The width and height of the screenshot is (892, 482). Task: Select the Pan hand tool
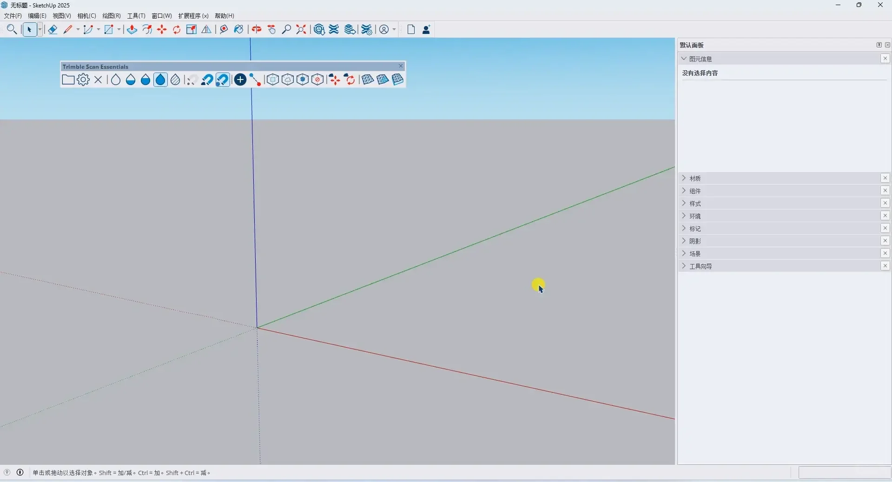click(x=272, y=30)
